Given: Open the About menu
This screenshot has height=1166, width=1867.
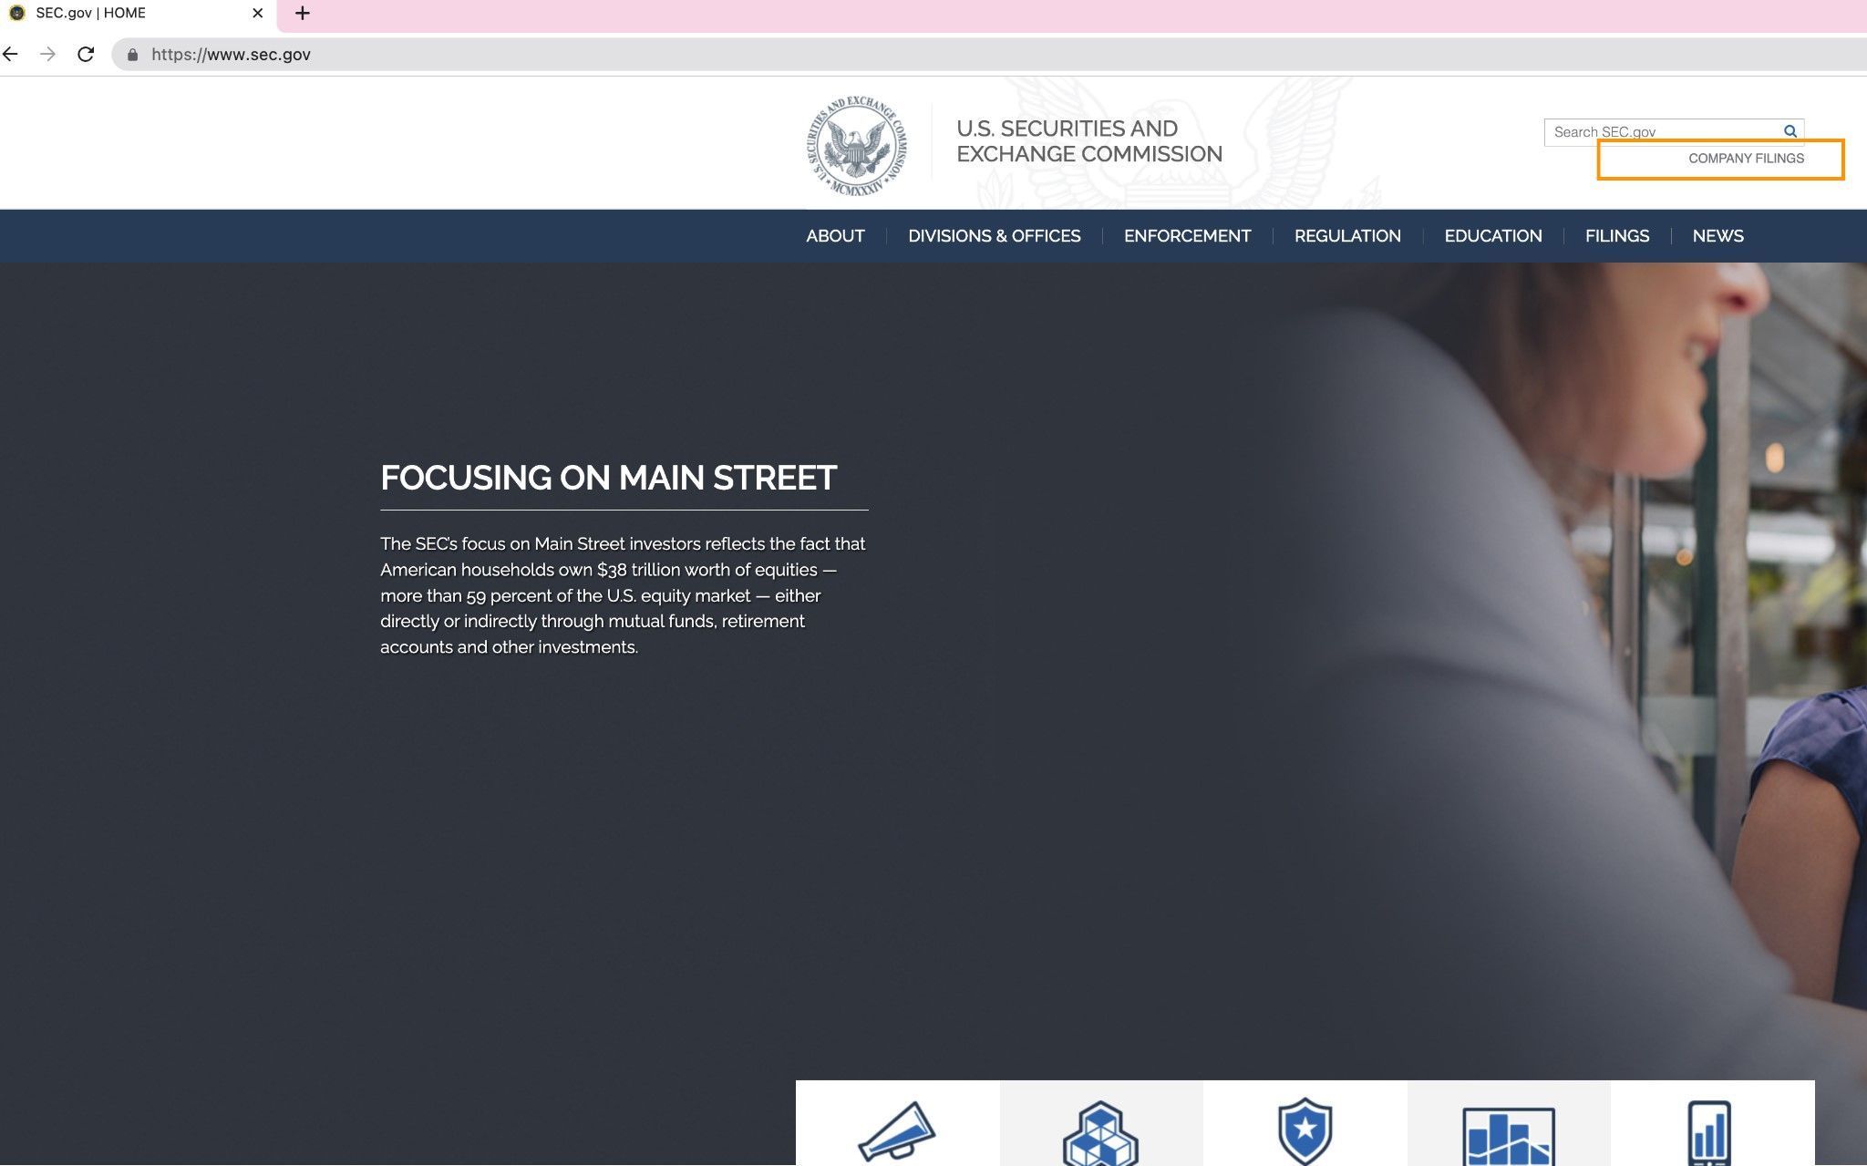Looking at the screenshot, I should (x=835, y=236).
